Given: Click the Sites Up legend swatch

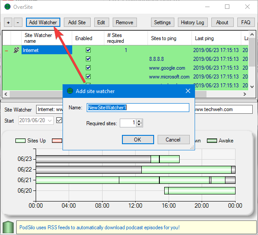Looking at the screenshot, I should click(20, 141).
